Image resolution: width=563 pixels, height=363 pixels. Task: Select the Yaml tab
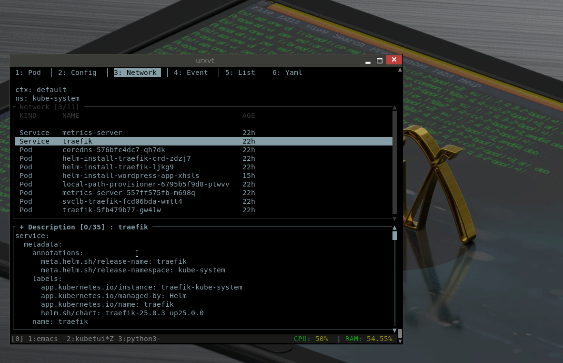point(287,73)
